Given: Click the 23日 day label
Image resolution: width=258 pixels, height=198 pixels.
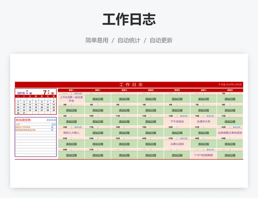Looking at the screenshot, I should click(65, 138).
